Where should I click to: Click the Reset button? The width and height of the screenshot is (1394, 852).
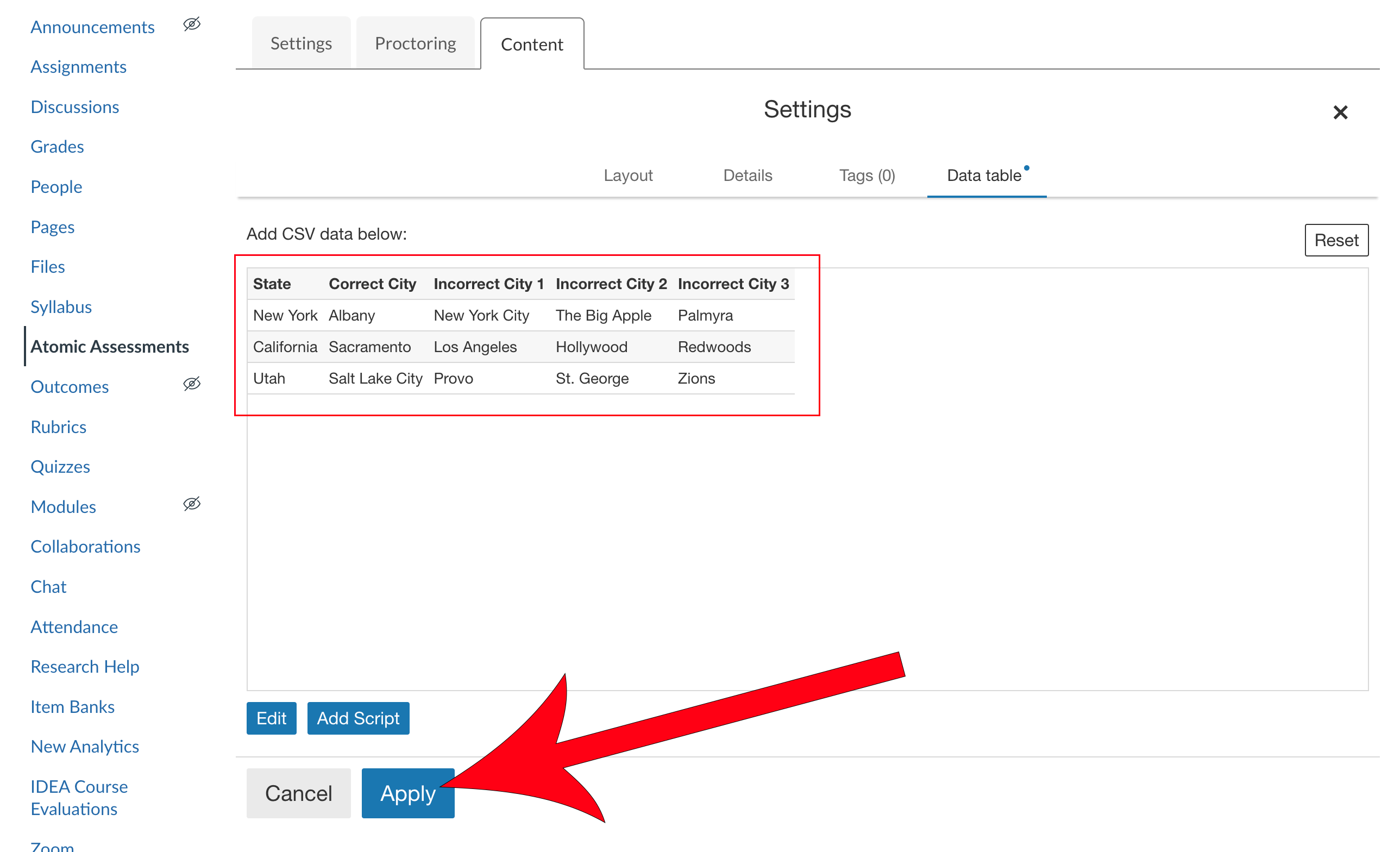(x=1336, y=240)
